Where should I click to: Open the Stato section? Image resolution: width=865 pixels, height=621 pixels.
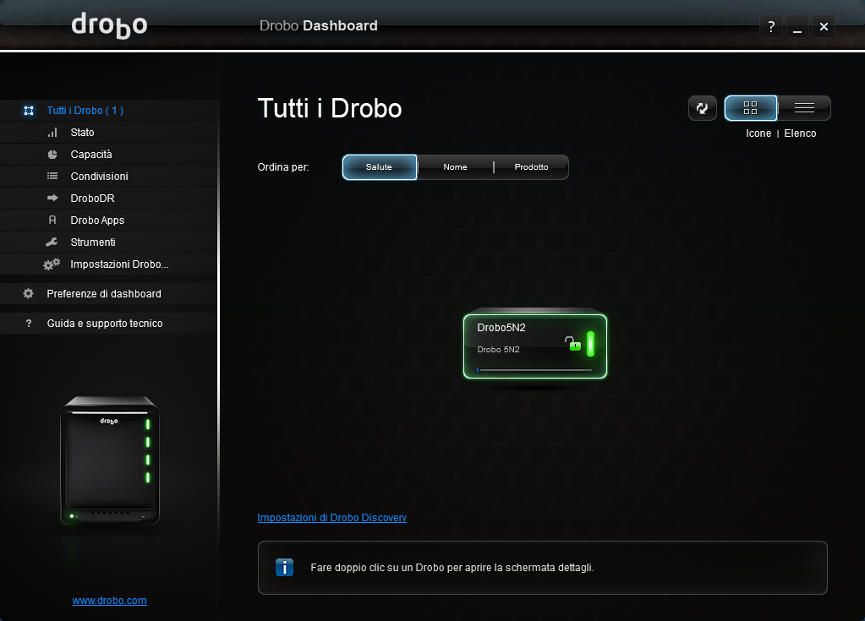pyautogui.click(x=82, y=133)
